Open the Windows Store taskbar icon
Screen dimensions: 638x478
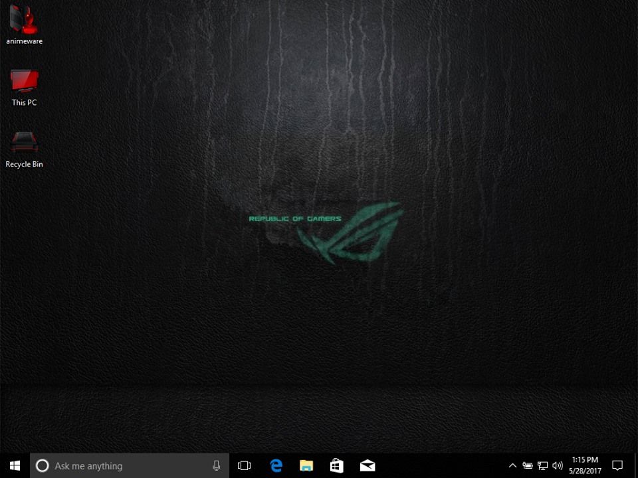click(337, 465)
